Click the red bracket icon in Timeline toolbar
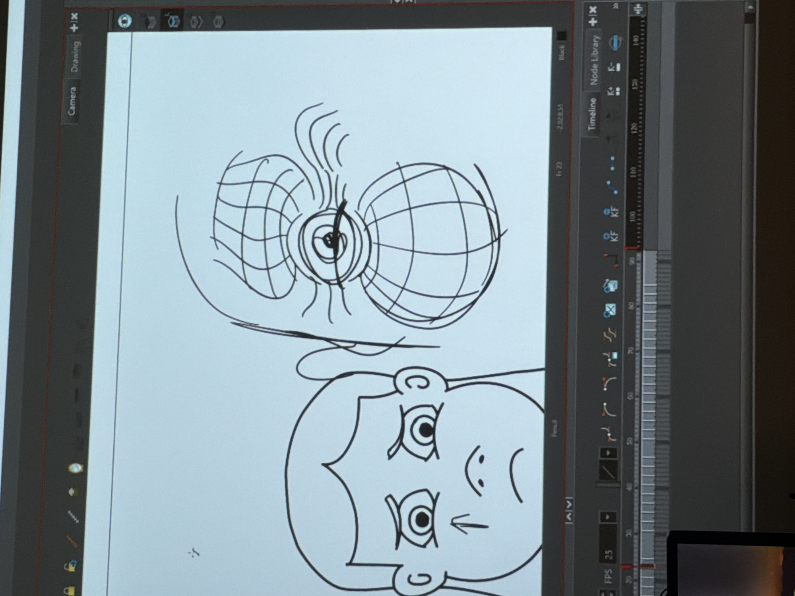Screen dimensions: 795x596 tap(611, 261)
